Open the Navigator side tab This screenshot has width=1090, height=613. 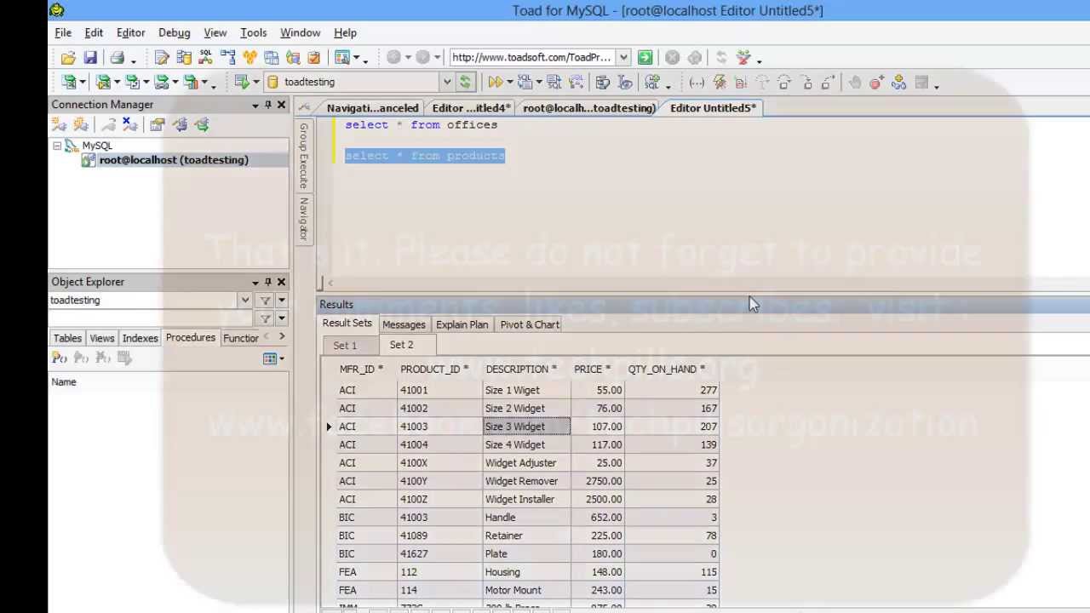303,220
